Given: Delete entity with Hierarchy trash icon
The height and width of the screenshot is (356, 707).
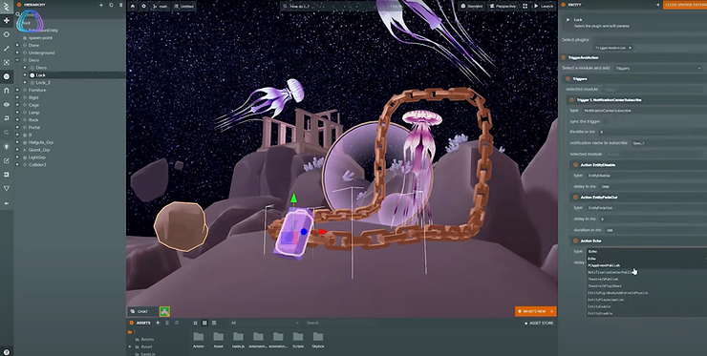Looking at the screenshot, I should 120,5.
